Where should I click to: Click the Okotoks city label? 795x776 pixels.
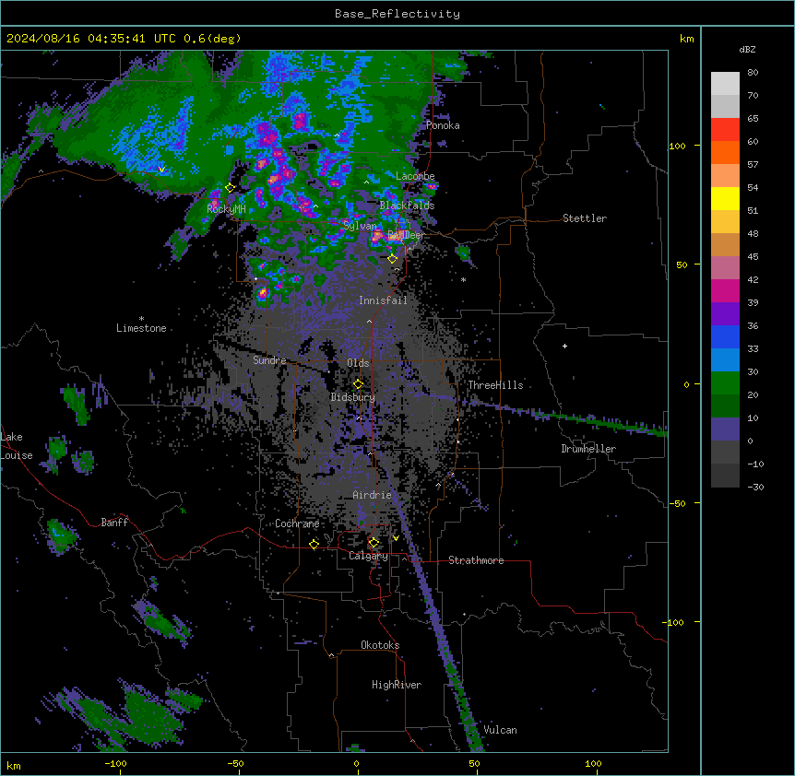tap(380, 645)
